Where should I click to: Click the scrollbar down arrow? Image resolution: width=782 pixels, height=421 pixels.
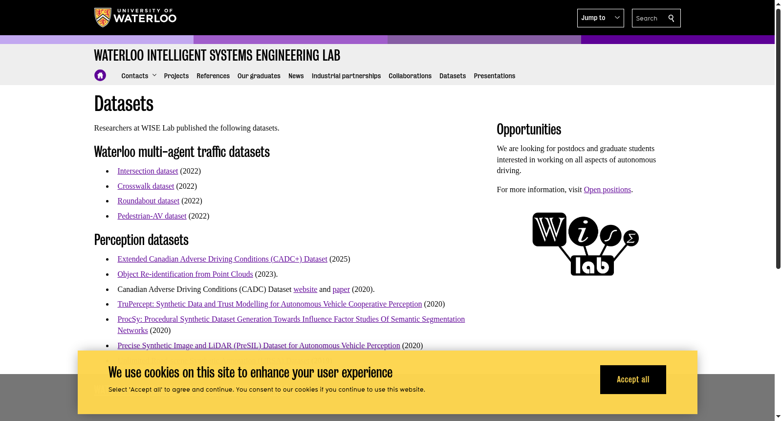click(778, 417)
